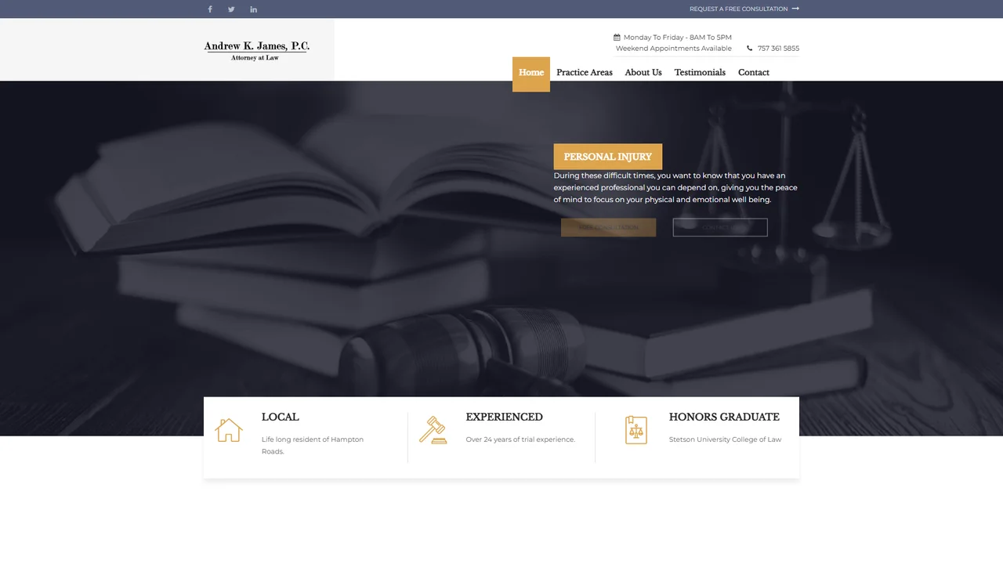This screenshot has width=1003, height=564.
Task: Click the Stetson University College of Law text
Action: pos(725,439)
